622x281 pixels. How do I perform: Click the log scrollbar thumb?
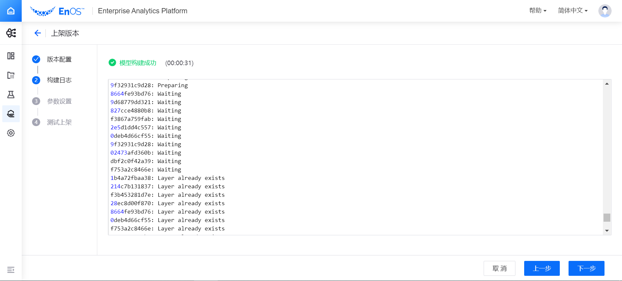coord(607,217)
